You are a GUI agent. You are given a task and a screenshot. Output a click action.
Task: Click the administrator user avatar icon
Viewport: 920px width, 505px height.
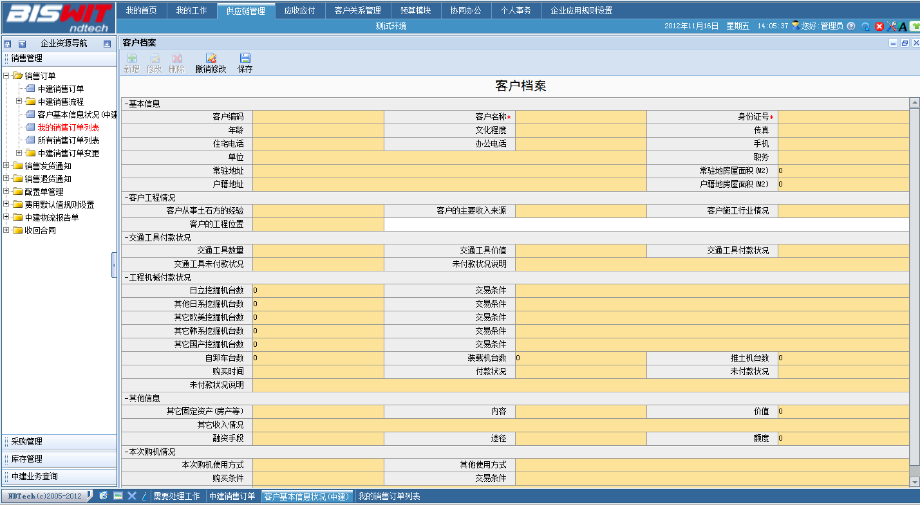pos(796,26)
